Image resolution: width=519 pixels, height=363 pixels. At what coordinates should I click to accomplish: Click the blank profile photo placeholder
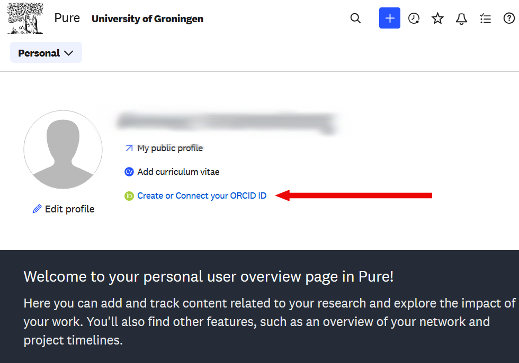click(x=62, y=150)
